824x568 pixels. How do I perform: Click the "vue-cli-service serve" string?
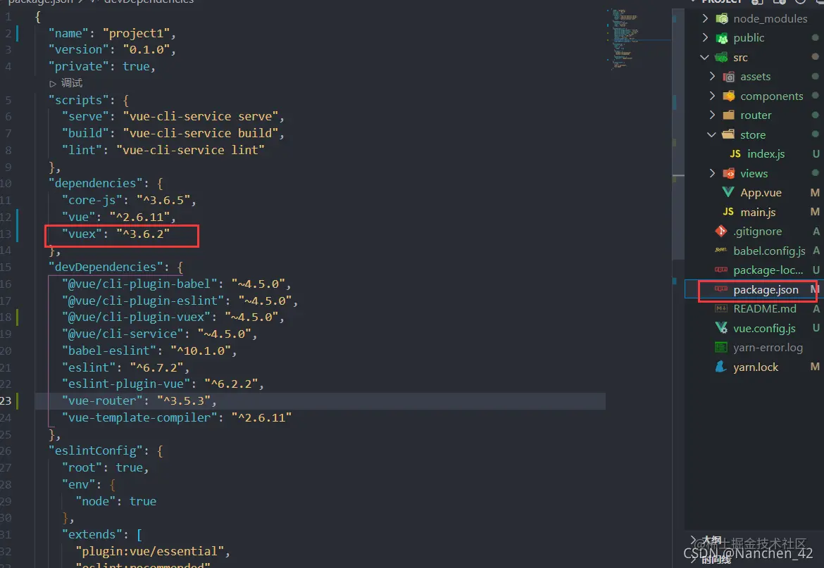tap(201, 117)
